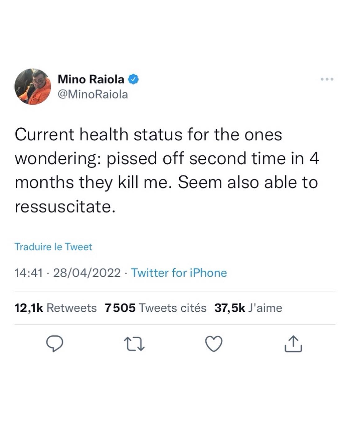The width and height of the screenshot is (350, 421).
Task: Click the Mino Raiola display name
Action: tap(91, 79)
